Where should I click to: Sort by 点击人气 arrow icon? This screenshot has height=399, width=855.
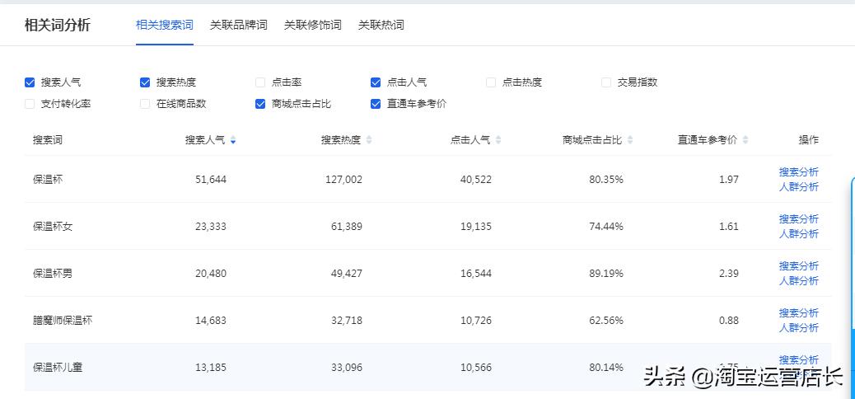pos(498,140)
